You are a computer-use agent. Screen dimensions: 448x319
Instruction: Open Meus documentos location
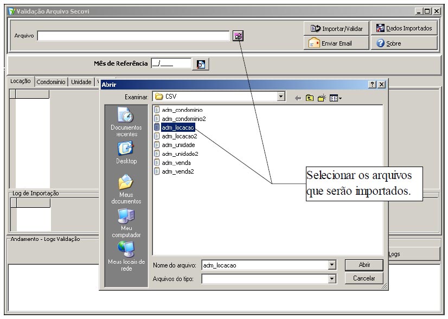tap(126, 189)
